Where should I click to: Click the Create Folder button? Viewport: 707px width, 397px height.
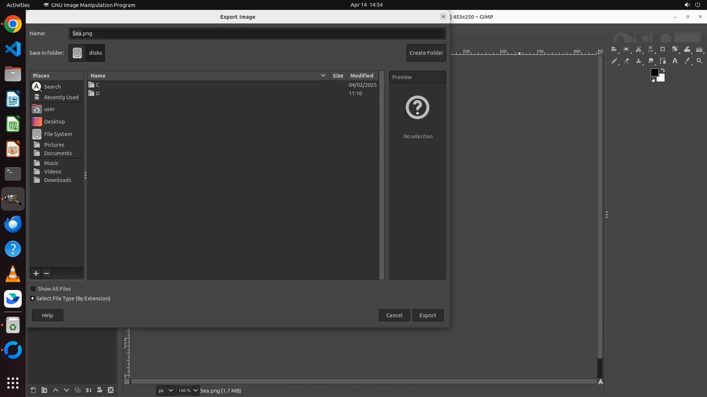point(426,53)
